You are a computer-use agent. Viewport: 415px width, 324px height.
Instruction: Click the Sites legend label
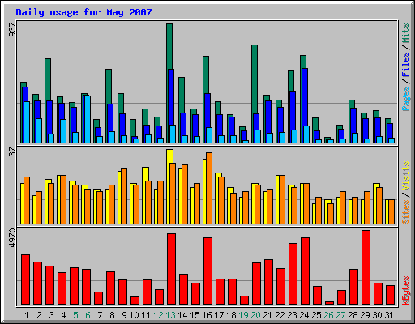[x=406, y=212]
